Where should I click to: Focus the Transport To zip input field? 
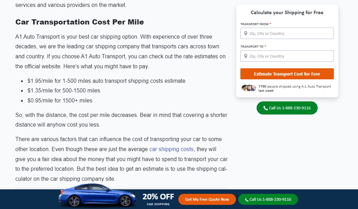[x=287, y=56]
